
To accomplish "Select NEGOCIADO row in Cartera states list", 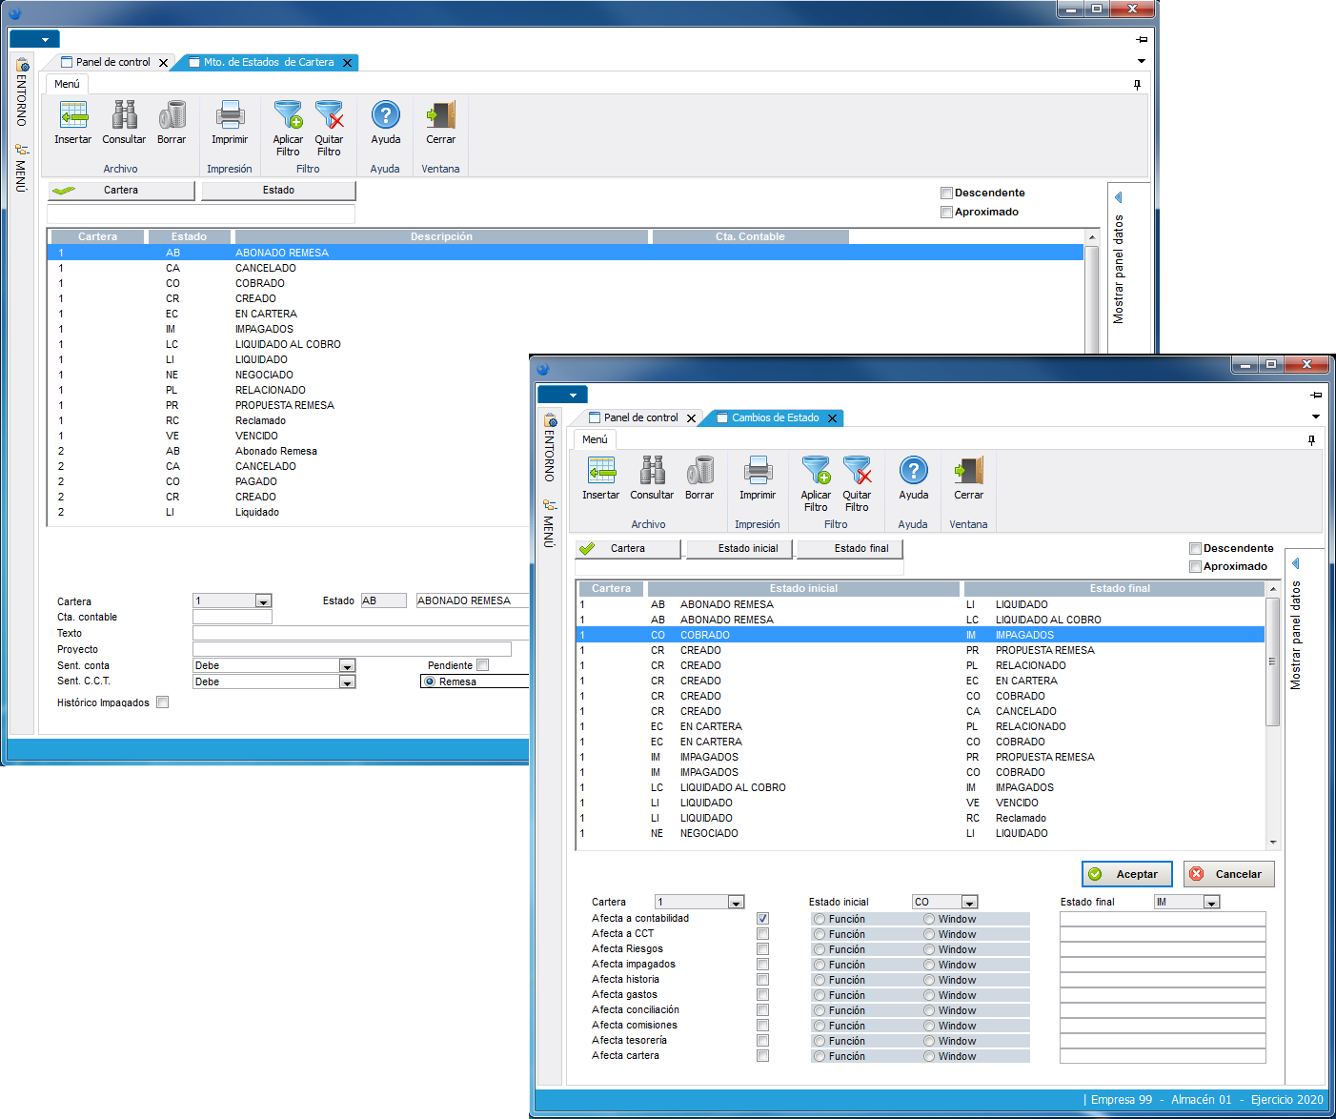I will pos(264,376).
